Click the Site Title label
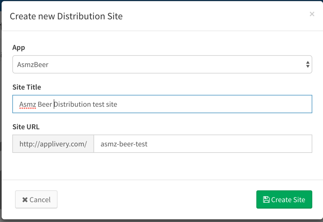 [27, 87]
